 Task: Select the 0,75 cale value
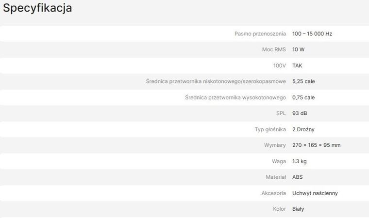pyautogui.click(x=303, y=97)
